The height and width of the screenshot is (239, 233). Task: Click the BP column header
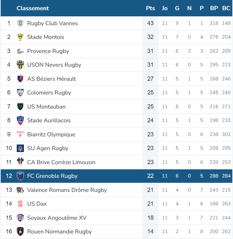214,8
